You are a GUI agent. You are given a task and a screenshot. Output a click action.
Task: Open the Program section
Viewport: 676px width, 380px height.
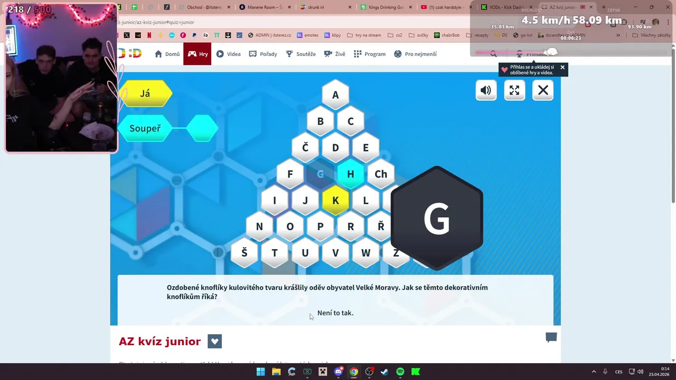coord(370,54)
